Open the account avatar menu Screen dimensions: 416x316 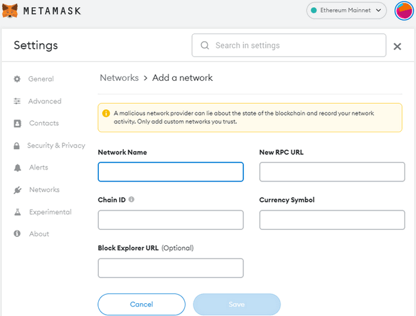click(404, 11)
